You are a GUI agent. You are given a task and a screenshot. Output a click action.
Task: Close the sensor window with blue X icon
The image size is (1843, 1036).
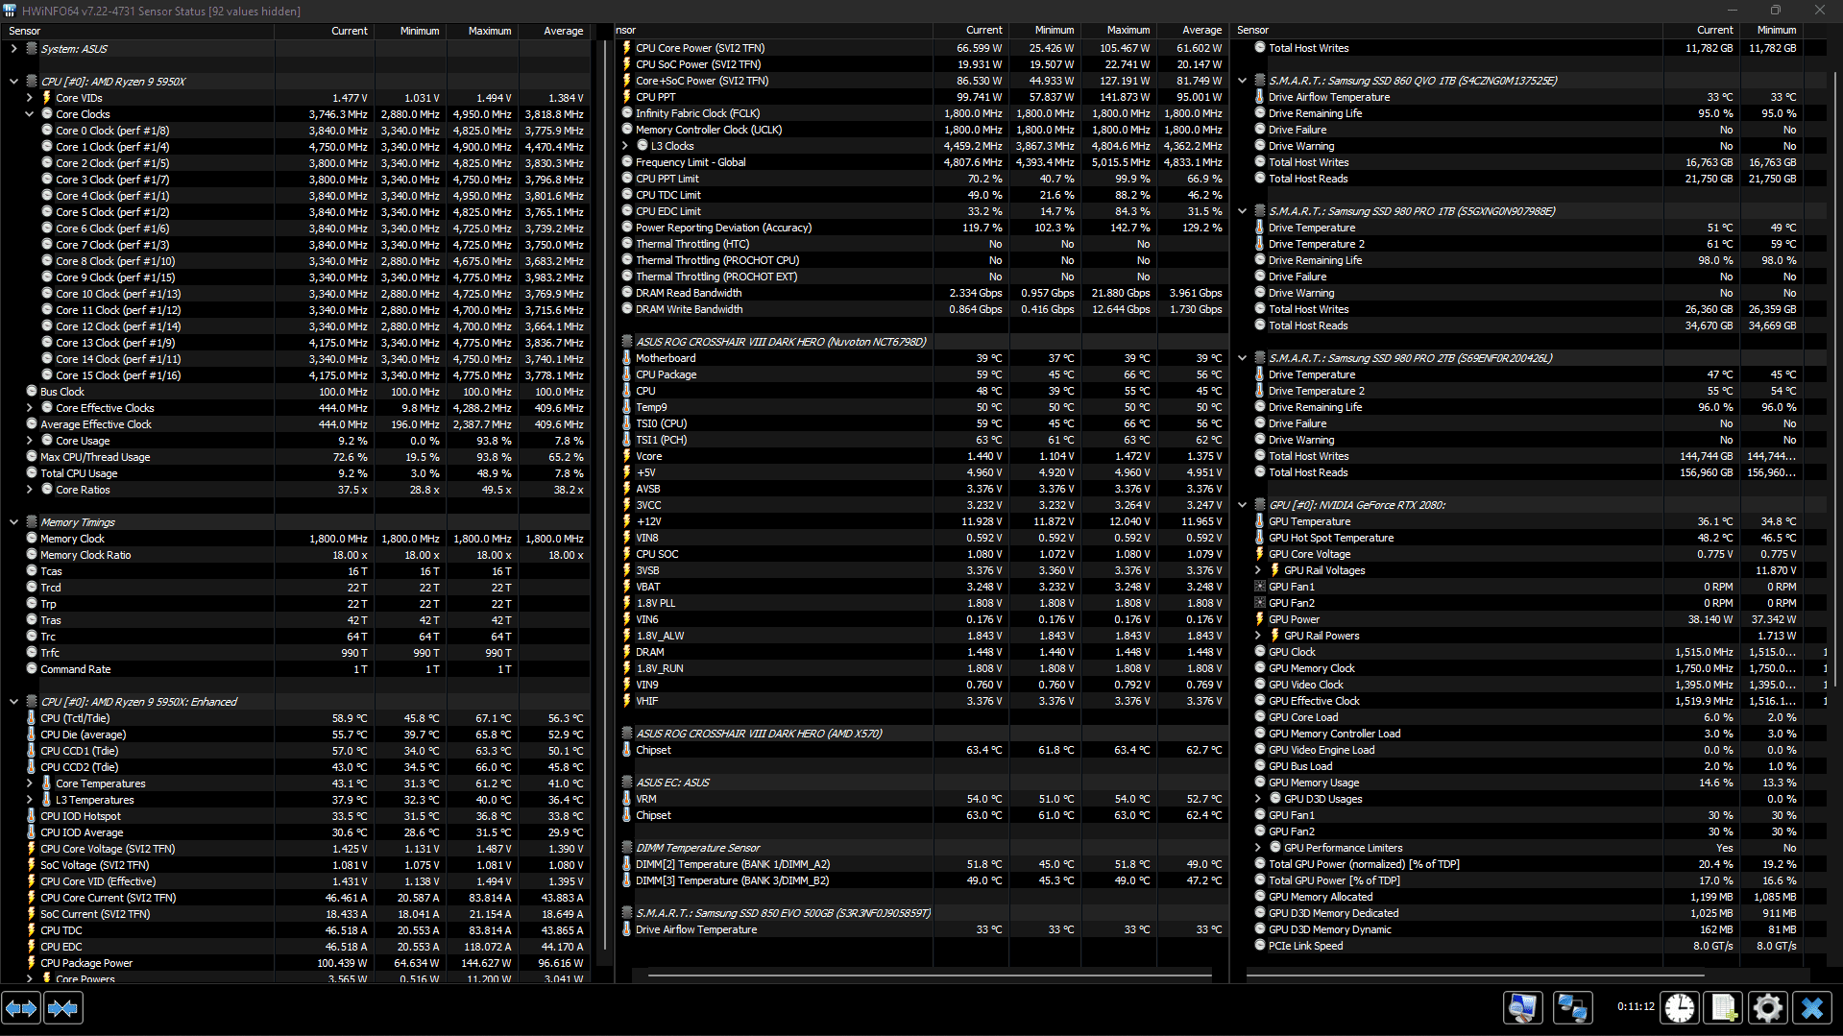[x=1812, y=1007]
